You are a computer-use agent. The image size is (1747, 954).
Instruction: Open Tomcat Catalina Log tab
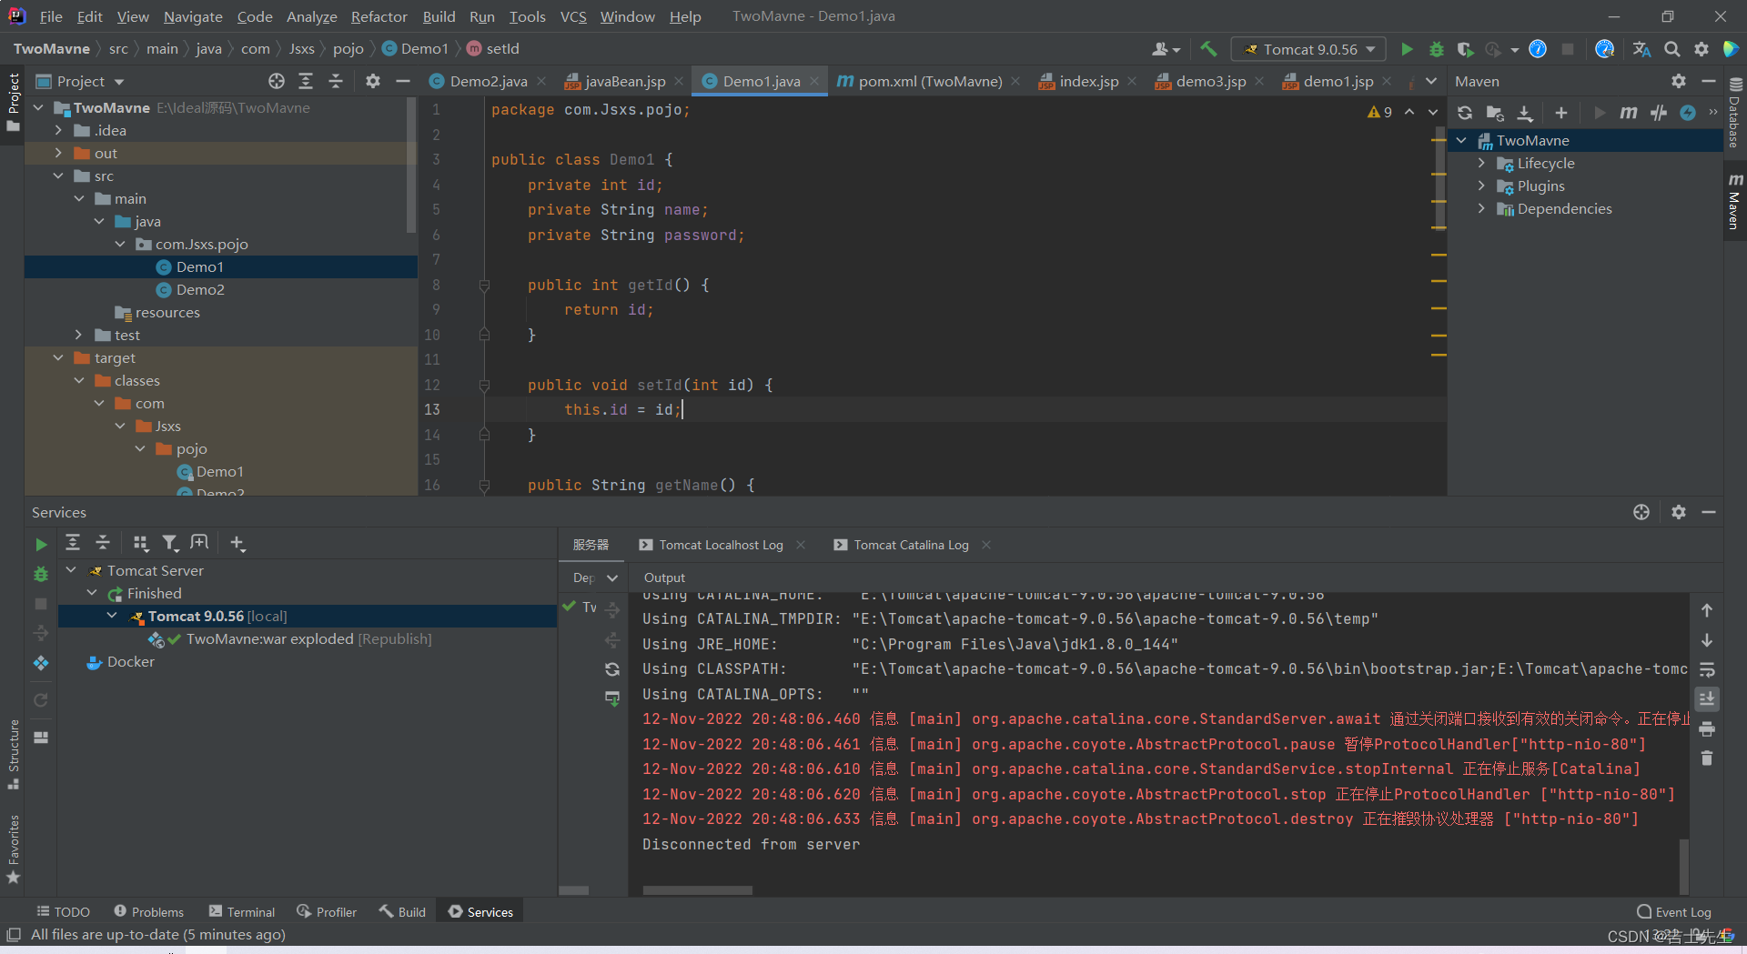point(910,545)
